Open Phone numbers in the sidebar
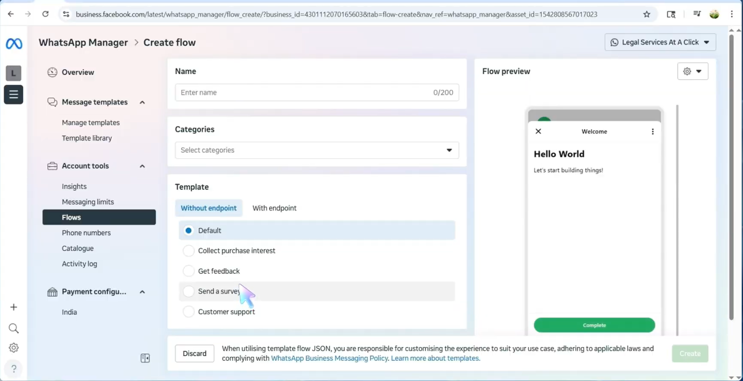 point(86,233)
